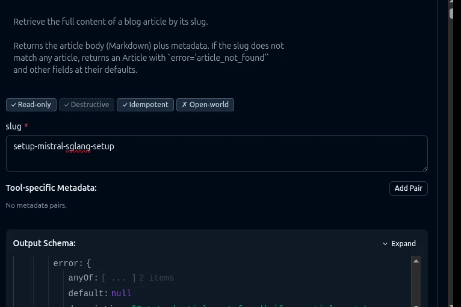Click the 'Retrieve the full content' description line

[111, 22]
